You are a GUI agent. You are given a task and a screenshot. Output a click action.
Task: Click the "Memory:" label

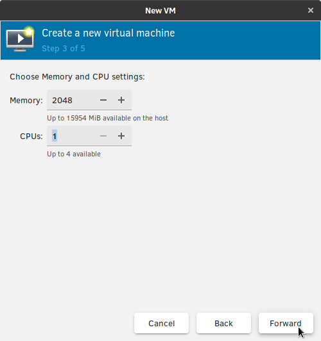(x=26, y=101)
